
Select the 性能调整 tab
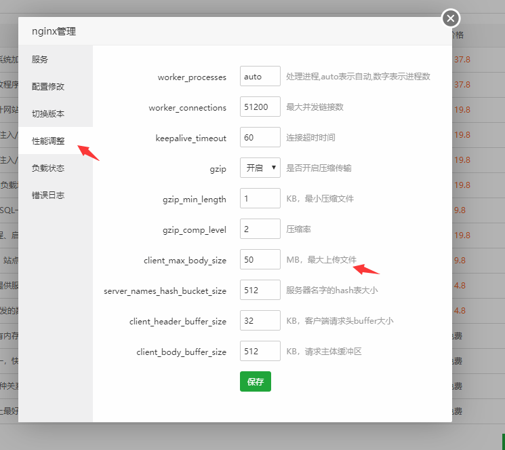click(56, 140)
